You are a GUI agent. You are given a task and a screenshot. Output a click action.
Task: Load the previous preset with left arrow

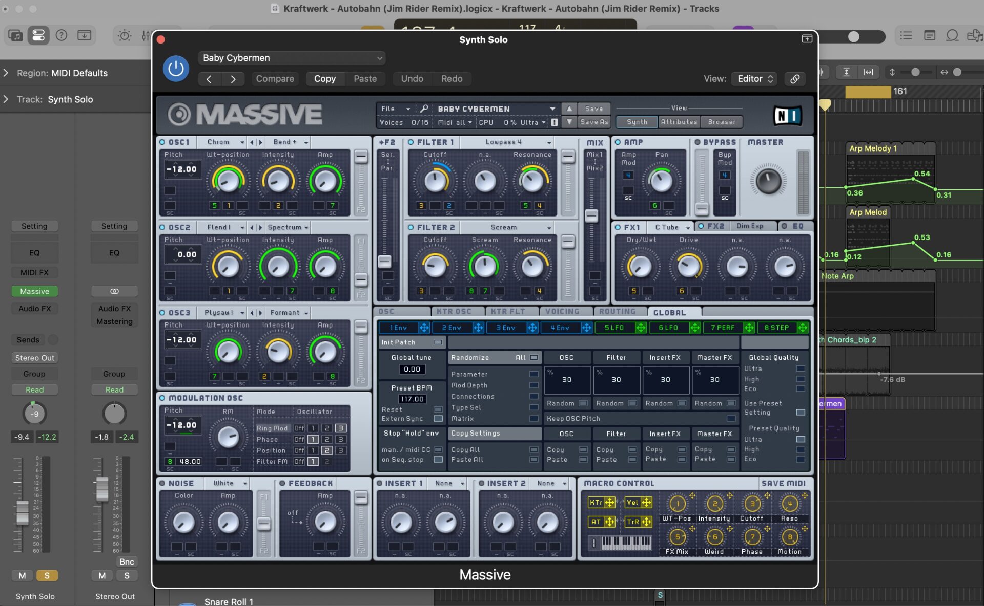click(x=209, y=79)
